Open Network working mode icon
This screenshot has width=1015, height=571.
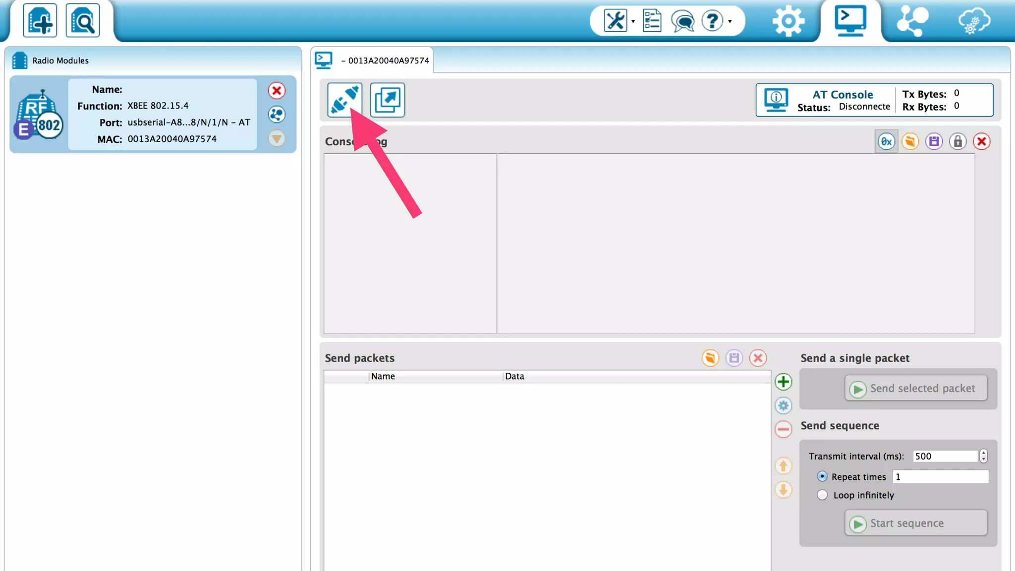tap(912, 21)
